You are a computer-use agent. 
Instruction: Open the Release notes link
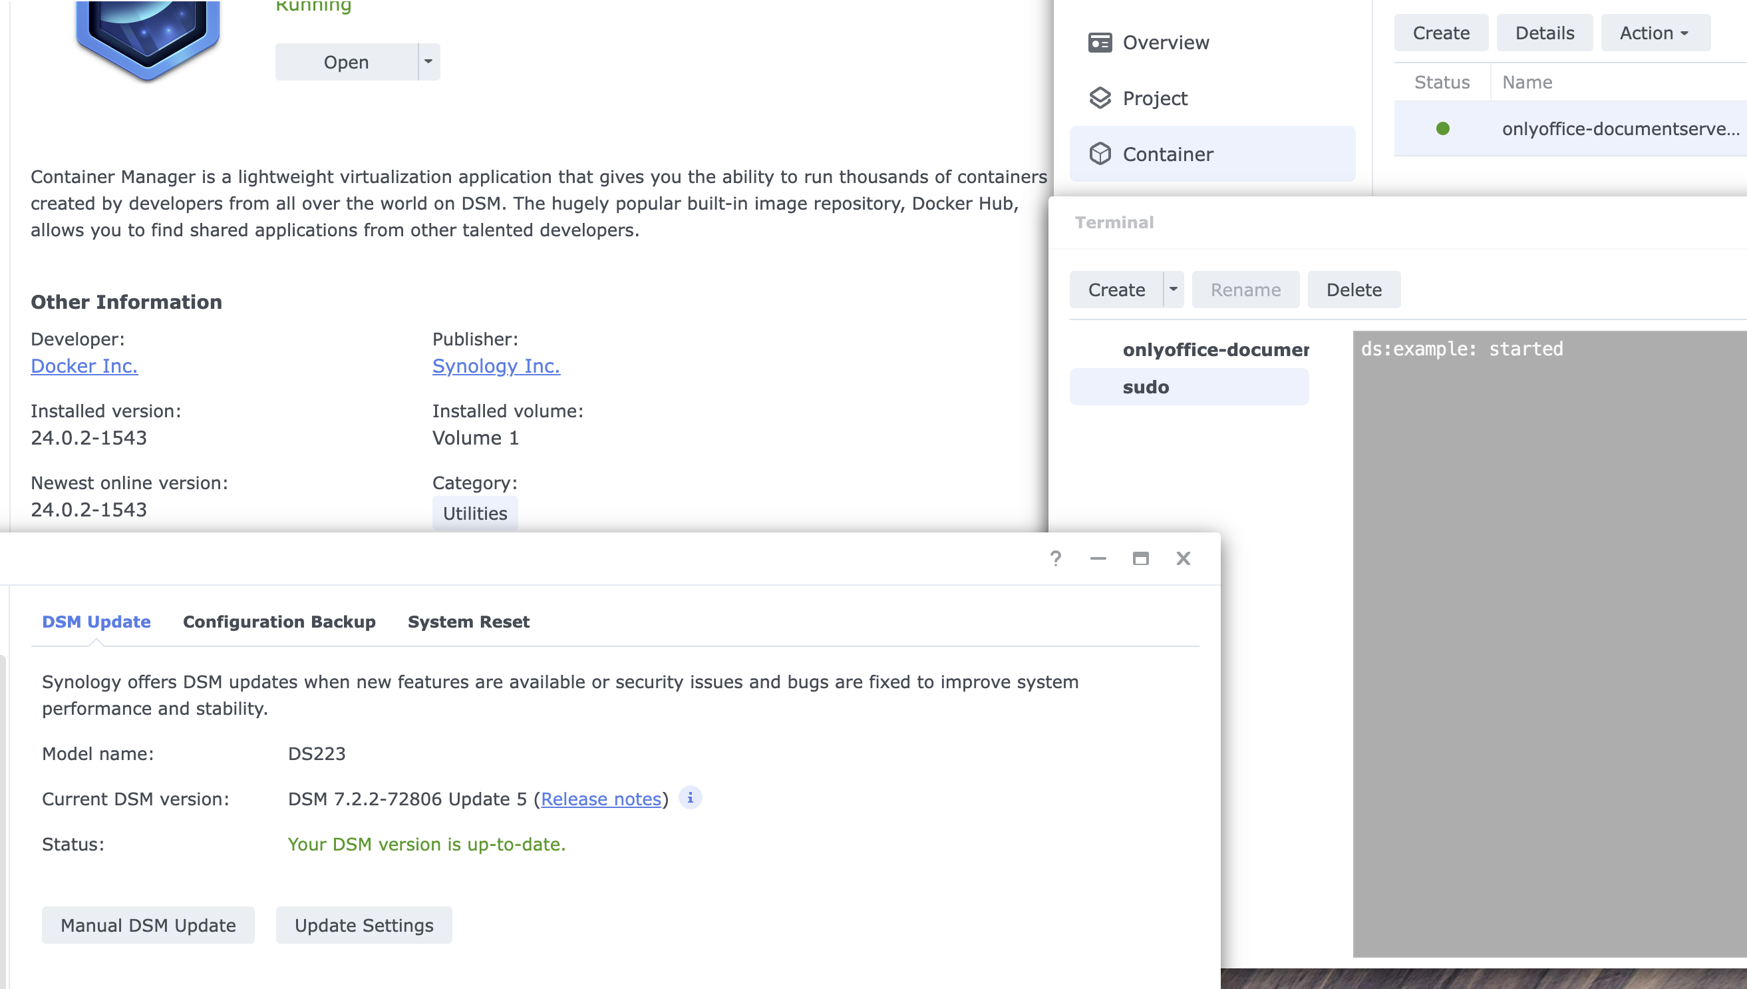pyautogui.click(x=600, y=799)
